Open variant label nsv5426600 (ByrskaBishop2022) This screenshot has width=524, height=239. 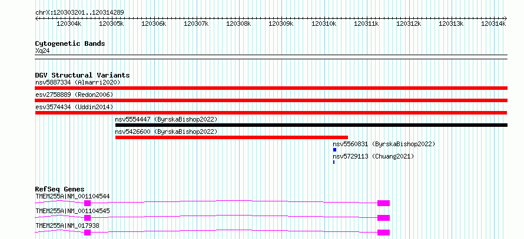166,132
